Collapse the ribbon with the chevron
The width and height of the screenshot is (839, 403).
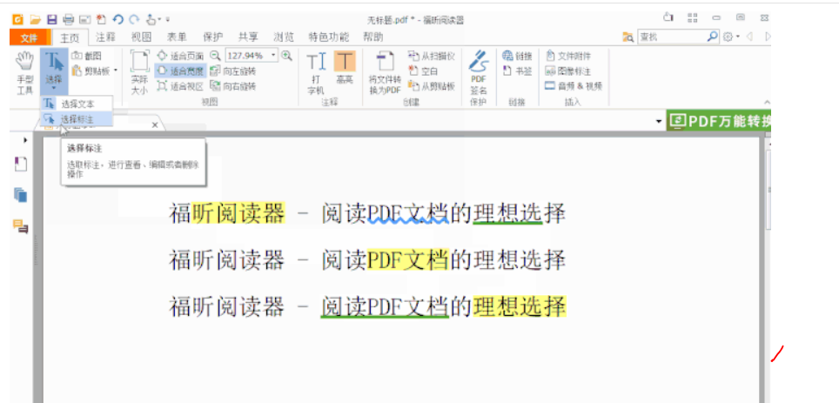coord(767,102)
